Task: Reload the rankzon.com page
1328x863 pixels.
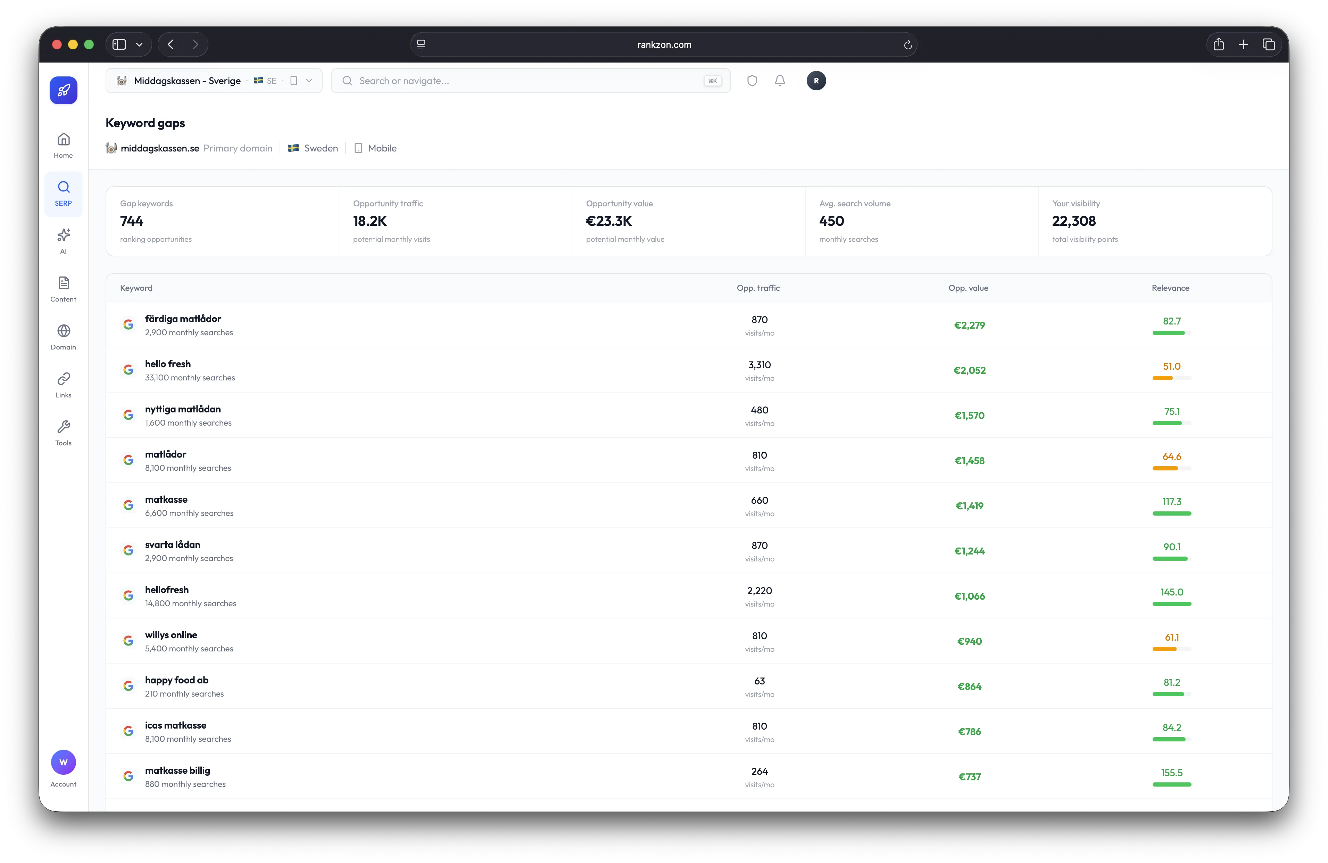Action: (x=908, y=45)
